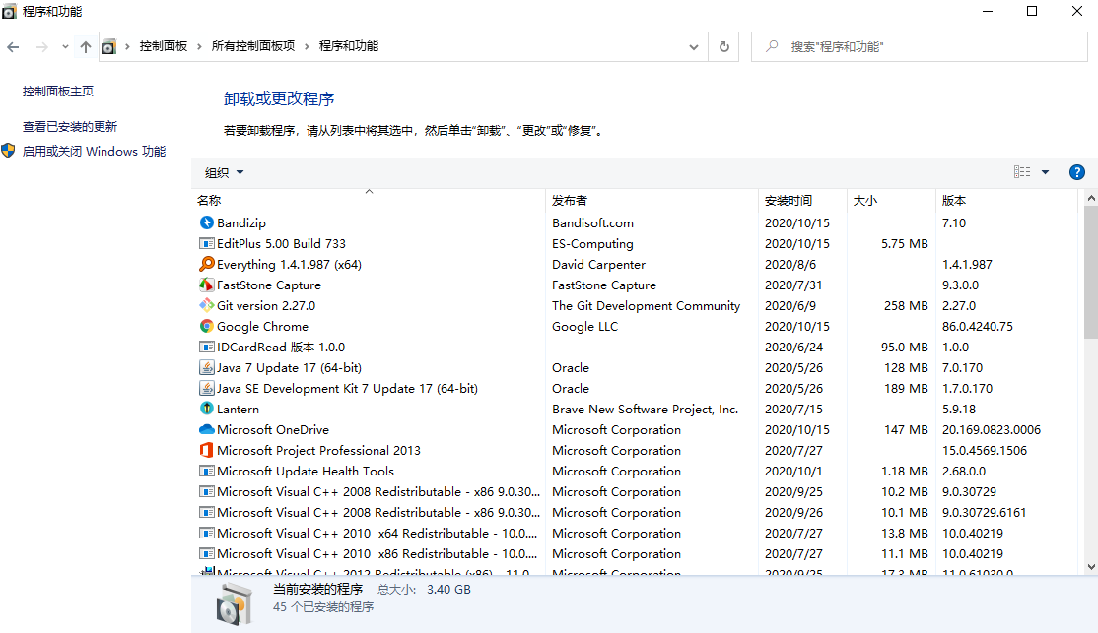This screenshot has width=1098, height=633.
Task: Click the Java SE Development Kit icon
Action: (x=207, y=388)
